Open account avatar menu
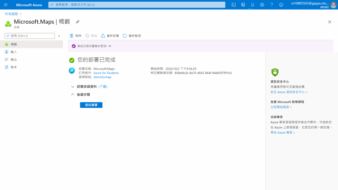This screenshot has height=190, width=338. click(x=333, y=5)
